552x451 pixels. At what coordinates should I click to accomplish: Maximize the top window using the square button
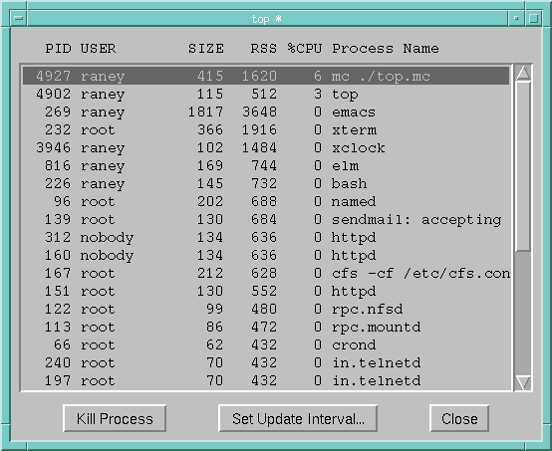point(533,18)
